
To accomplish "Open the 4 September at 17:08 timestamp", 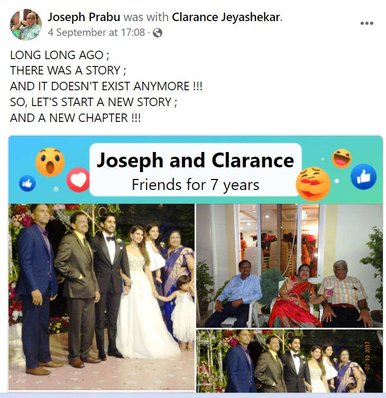I will pyautogui.click(x=96, y=33).
